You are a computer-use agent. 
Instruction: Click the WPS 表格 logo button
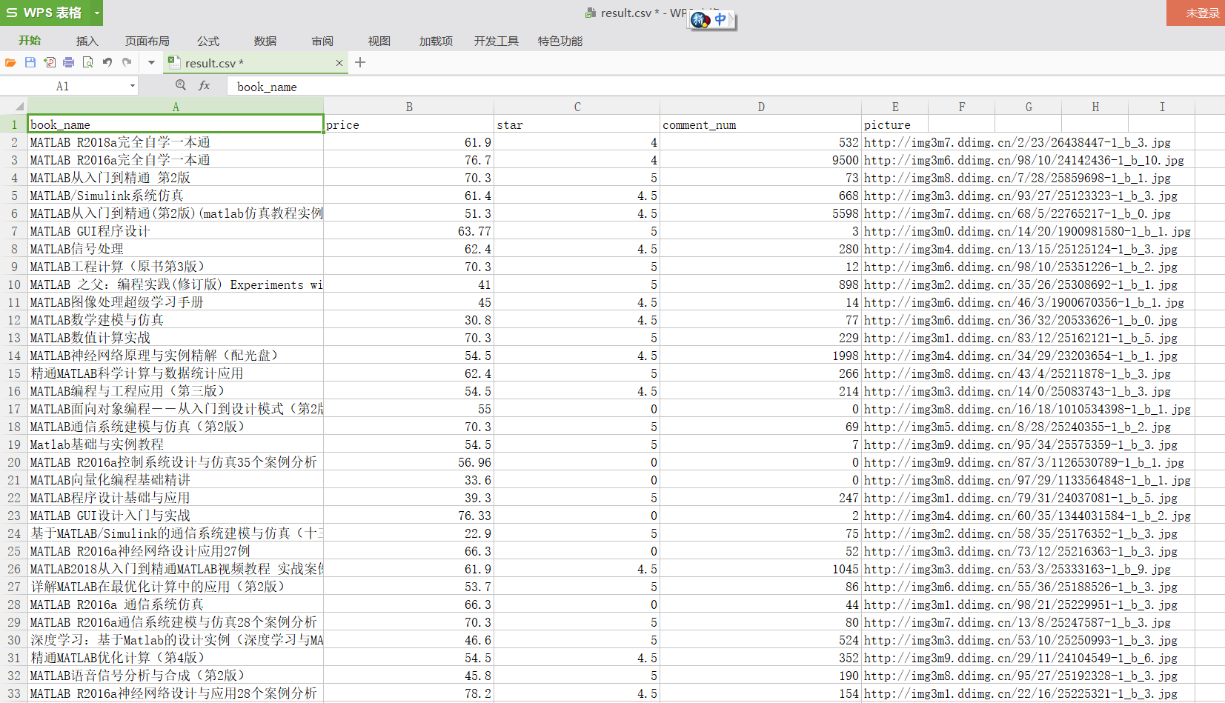pos(45,13)
